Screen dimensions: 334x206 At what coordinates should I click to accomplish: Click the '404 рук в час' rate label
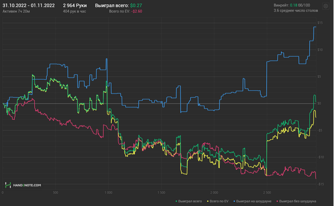[x=74, y=11]
